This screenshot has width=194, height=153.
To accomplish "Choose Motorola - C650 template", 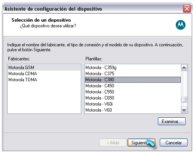I will coord(133,98).
